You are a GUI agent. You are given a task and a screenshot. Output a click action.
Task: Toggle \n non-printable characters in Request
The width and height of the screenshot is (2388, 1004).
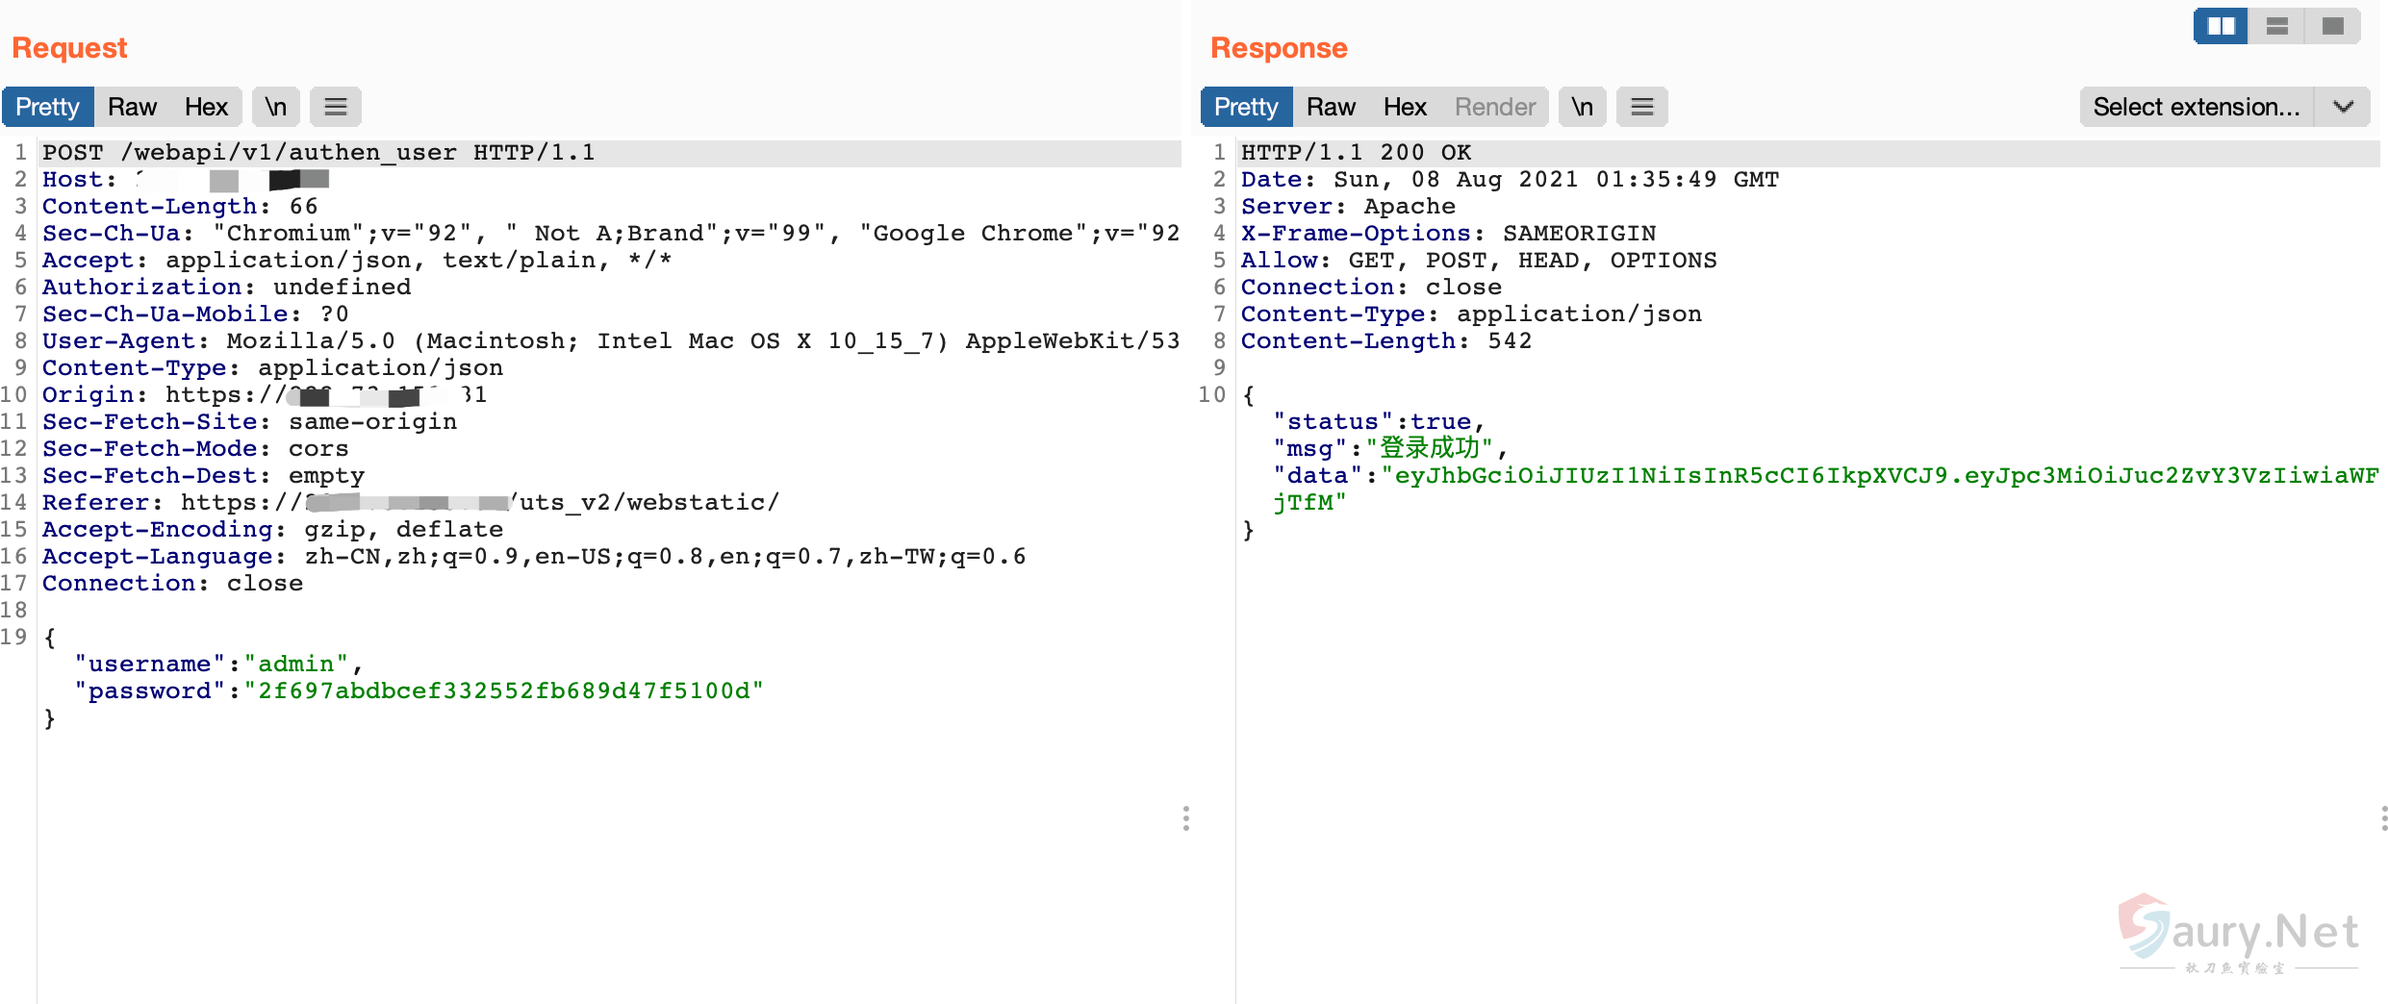275,107
